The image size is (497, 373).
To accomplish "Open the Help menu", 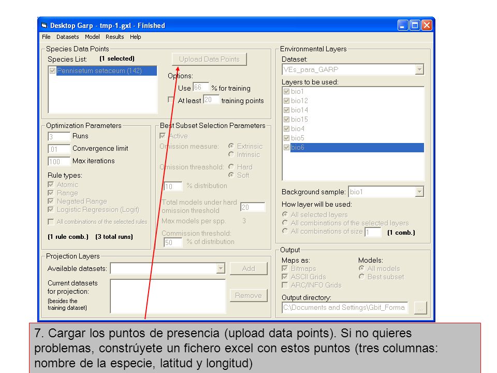I will (x=135, y=37).
